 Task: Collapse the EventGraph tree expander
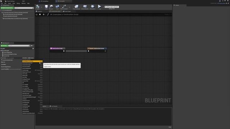(x=1, y=51)
